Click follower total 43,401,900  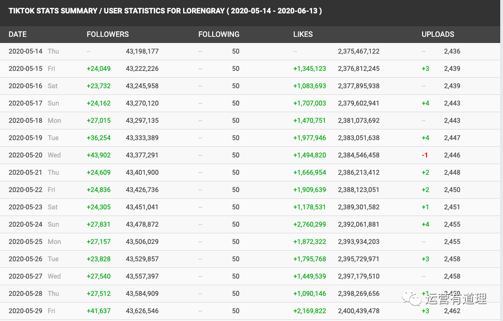pyautogui.click(x=142, y=173)
